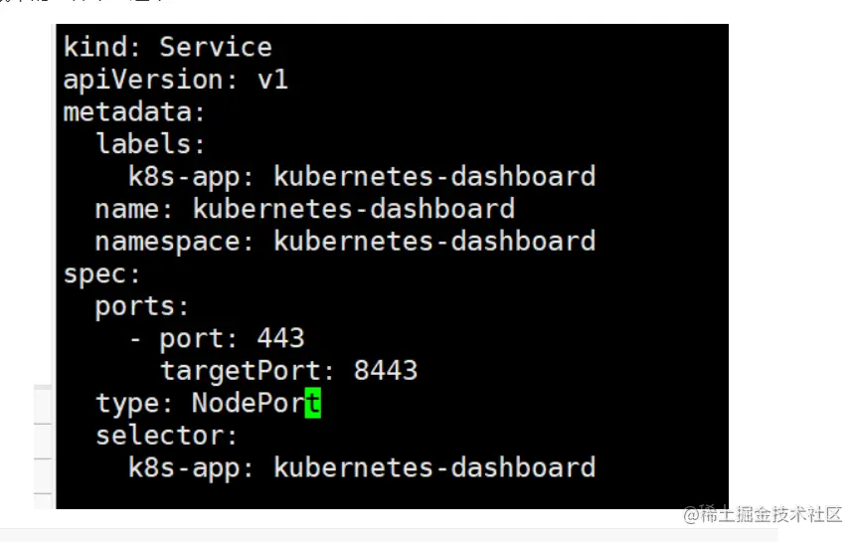Image resolution: width=860 pixels, height=542 pixels.
Task: Click the green cursor block after NodePor
Action: (313, 404)
